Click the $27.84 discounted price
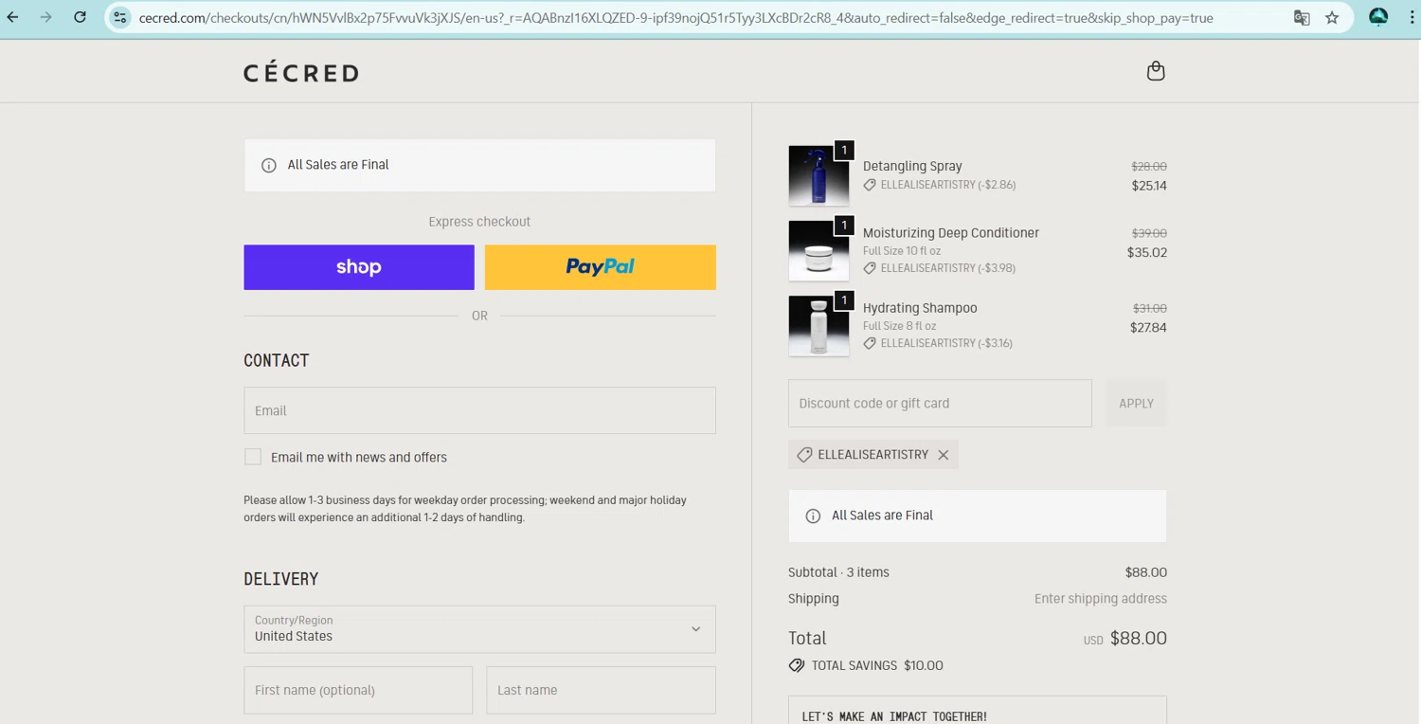 (1148, 328)
